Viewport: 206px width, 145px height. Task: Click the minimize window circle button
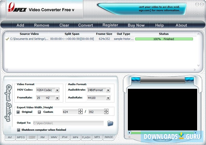click(x=197, y=4)
